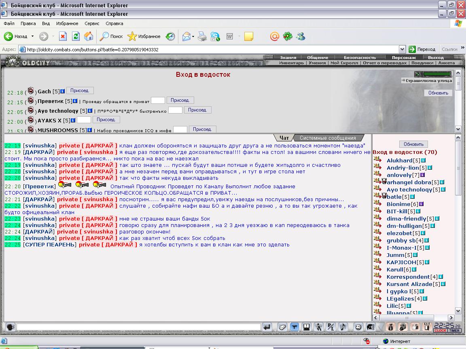Click the input box next to AYAKS X
Screen dimensions: 466x349
pos(84,120)
